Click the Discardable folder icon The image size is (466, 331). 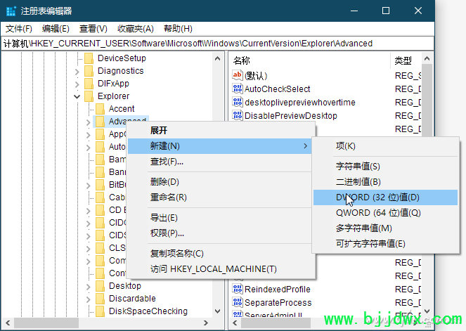tap(100, 299)
